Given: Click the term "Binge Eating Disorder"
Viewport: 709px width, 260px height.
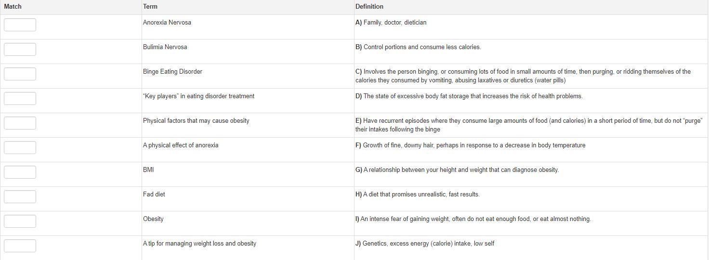Looking at the screenshot, I should tap(172, 72).
